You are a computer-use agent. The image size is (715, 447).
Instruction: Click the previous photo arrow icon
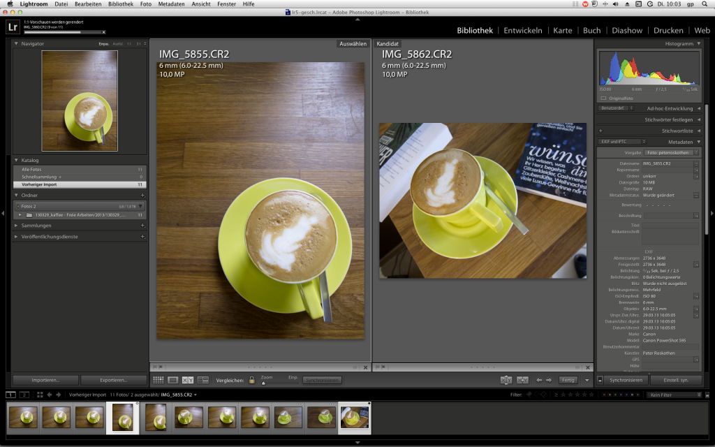pos(539,380)
